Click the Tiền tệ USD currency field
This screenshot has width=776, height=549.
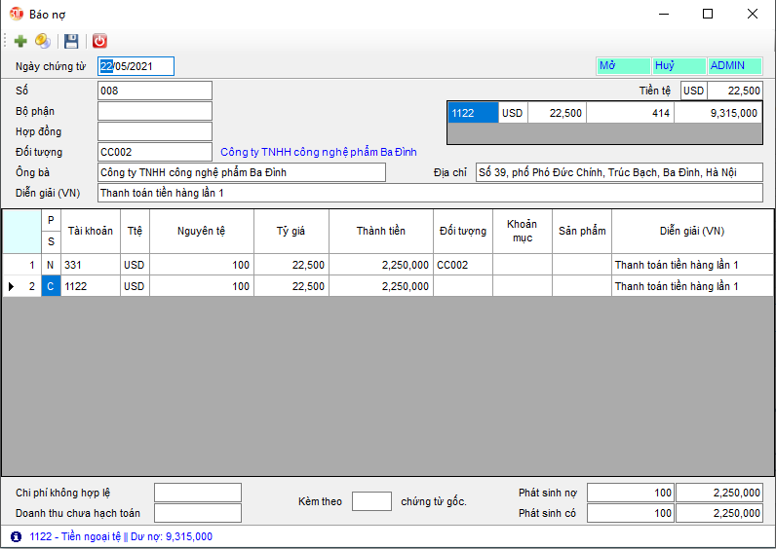(693, 91)
